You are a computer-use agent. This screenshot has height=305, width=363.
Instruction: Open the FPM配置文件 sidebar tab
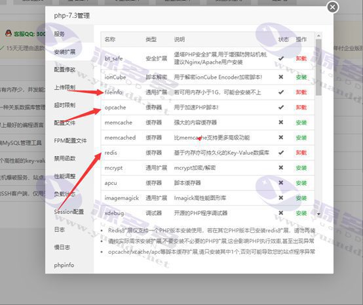coord(70,140)
